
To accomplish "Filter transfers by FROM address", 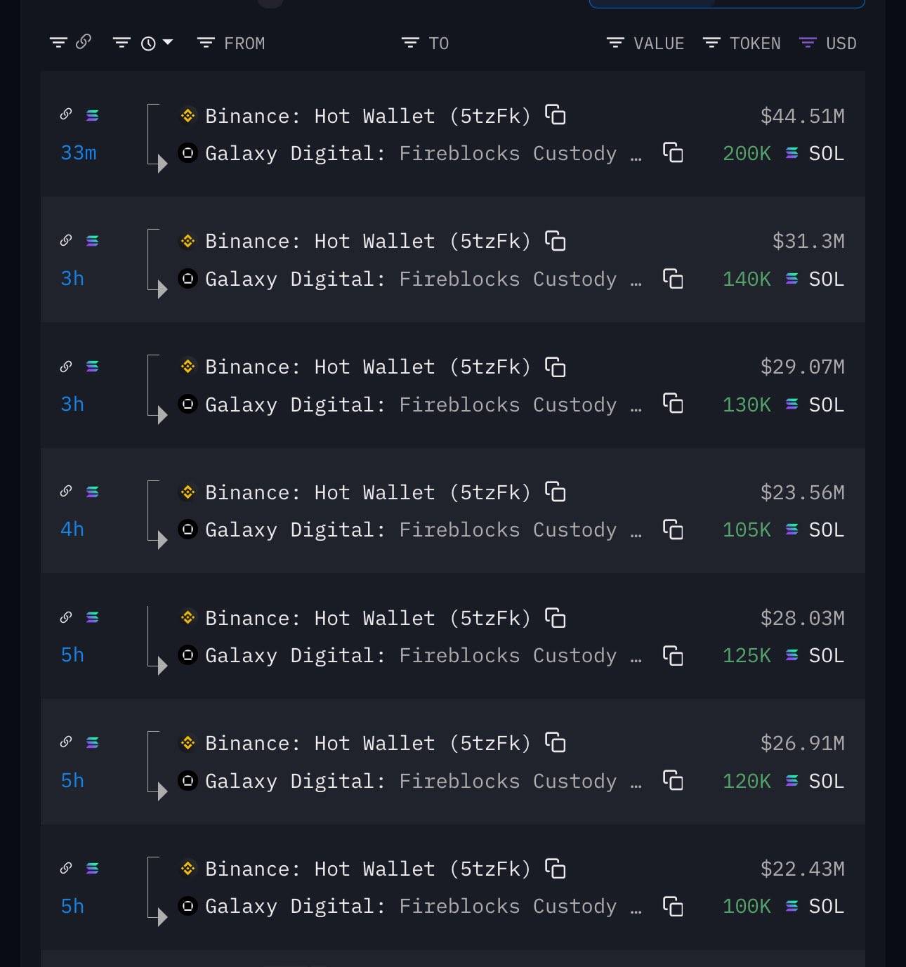I will (x=232, y=44).
